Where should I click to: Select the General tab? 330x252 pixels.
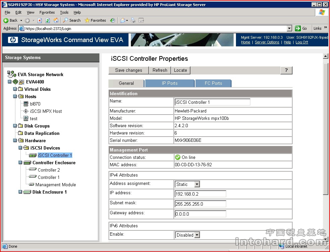coord(126,83)
